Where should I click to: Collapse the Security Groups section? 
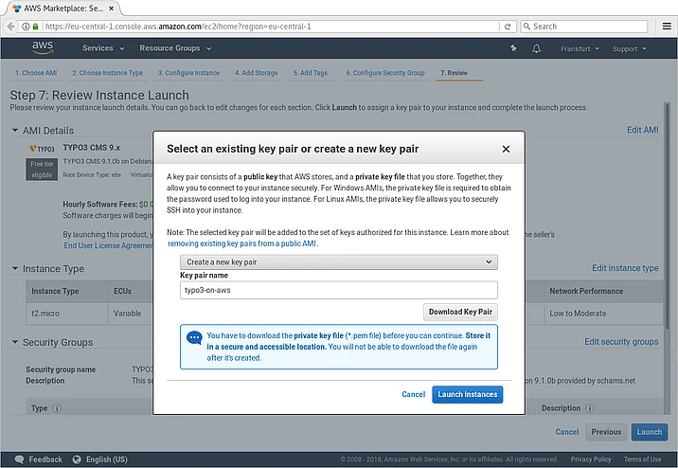click(x=14, y=342)
